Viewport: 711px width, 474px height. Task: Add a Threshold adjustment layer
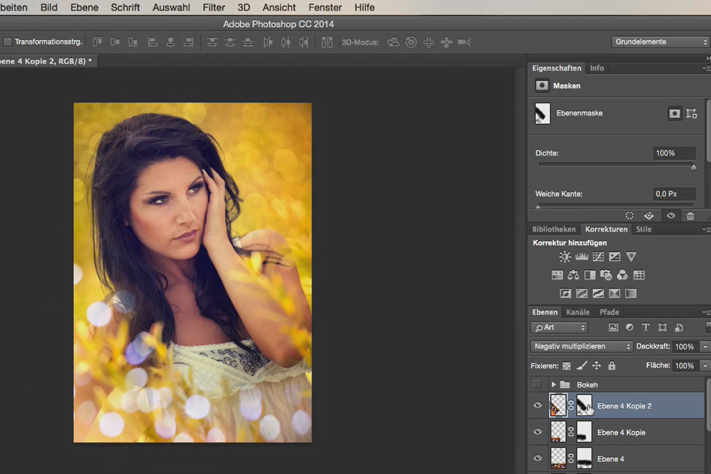coord(598,293)
